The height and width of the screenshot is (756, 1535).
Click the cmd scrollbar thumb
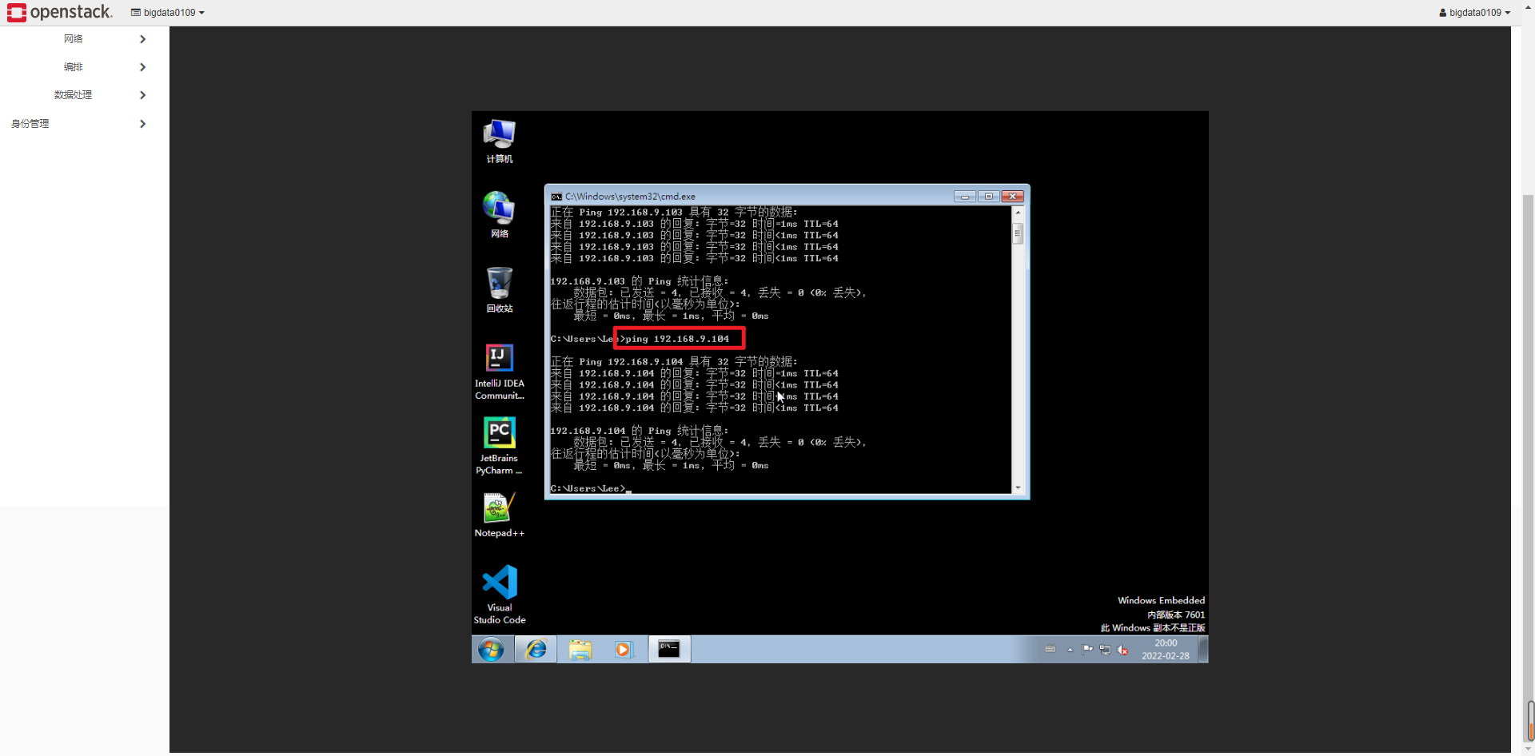pyautogui.click(x=1018, y=233)
